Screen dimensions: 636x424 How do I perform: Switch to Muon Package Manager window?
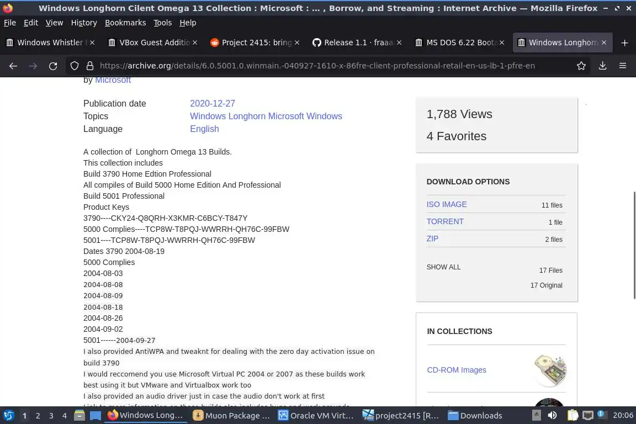point(232,416)
